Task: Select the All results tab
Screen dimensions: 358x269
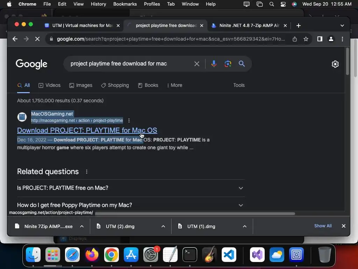Action: [x=23, y=85]
